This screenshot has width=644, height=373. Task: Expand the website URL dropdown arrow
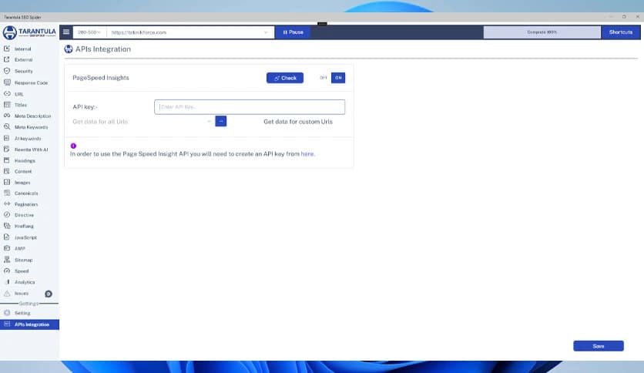click(x=266, y=32)
